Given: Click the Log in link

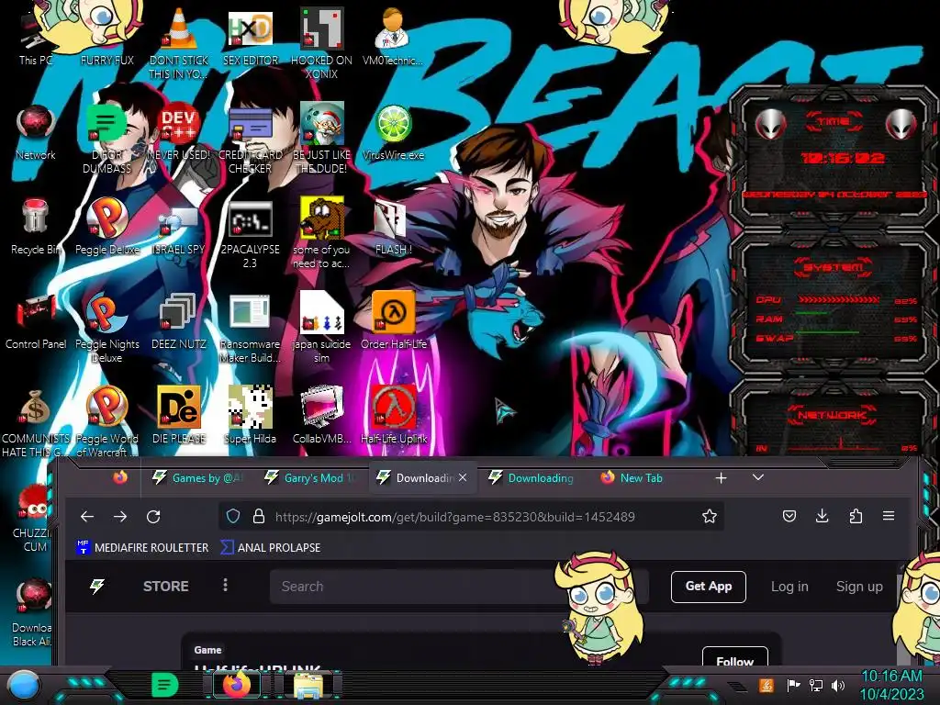Looking at the screenshot, I should (789, 587).
